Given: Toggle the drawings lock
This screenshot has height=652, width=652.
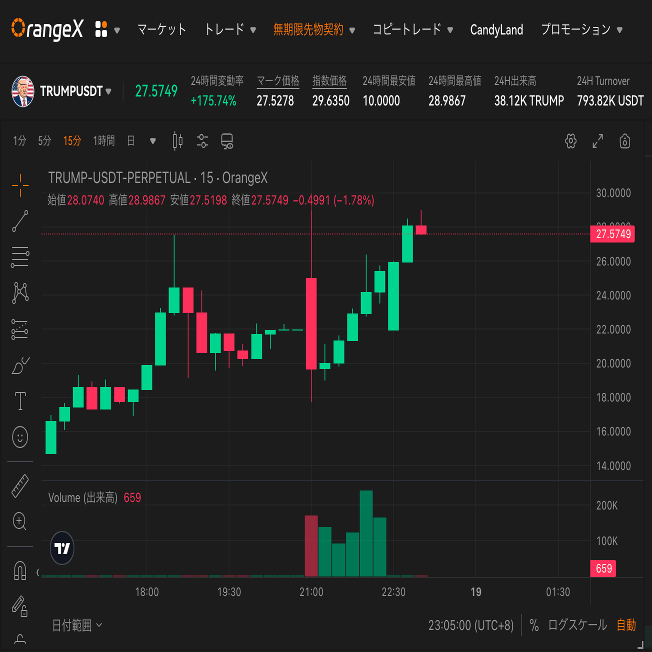Looking at the screenshot, I should click(20, 607).
